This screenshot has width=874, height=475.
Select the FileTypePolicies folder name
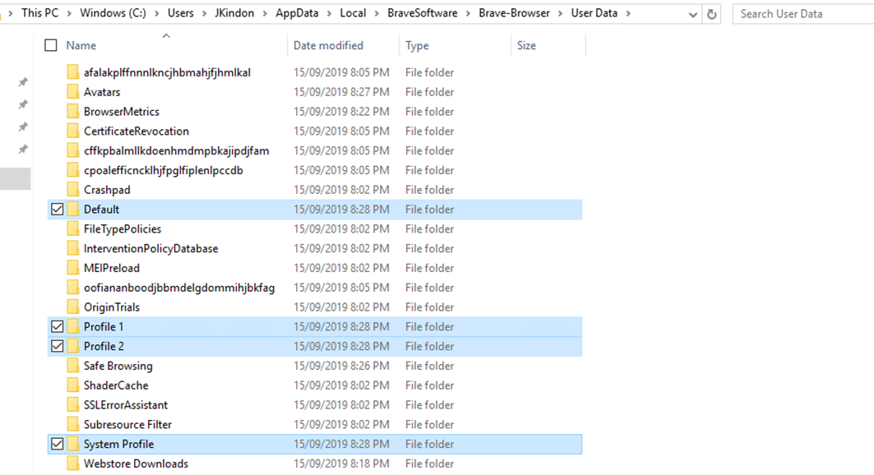122,228
